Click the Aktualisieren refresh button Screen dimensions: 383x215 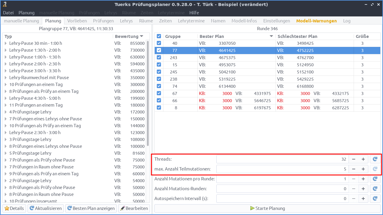pyautogui.click(x=46, y=208)
